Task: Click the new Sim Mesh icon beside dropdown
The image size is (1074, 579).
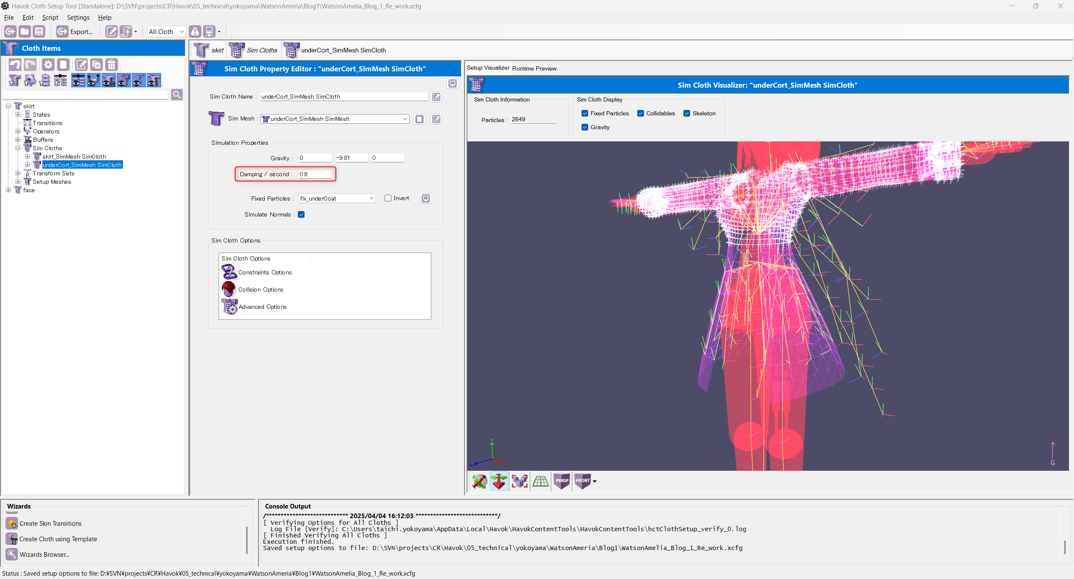Action: click(419, 119)
